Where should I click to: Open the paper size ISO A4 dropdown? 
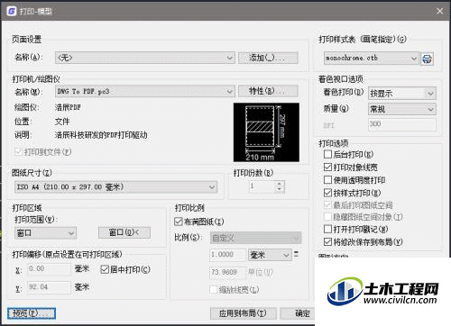(115, 187)
